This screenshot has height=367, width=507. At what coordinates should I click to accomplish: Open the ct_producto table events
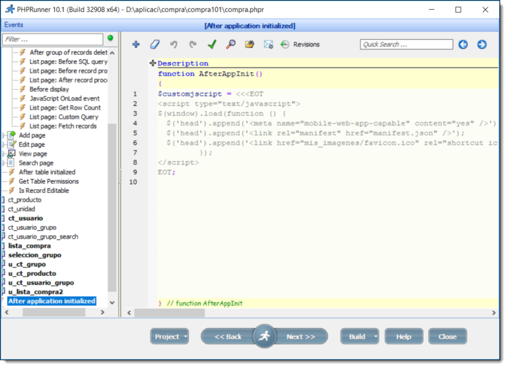[x=24, y=200]
